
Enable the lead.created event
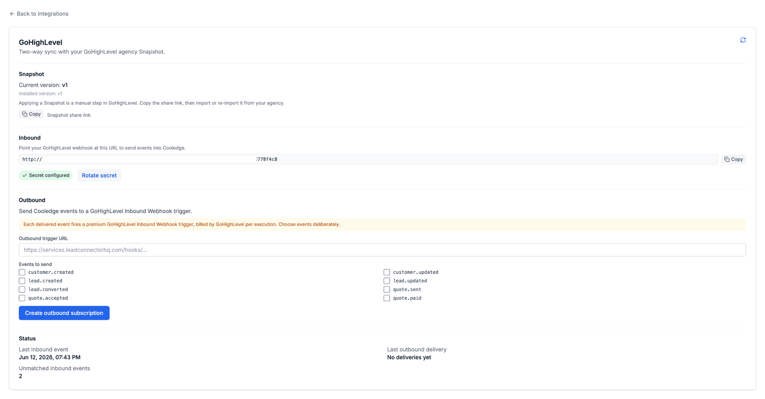tap(22, 281)
